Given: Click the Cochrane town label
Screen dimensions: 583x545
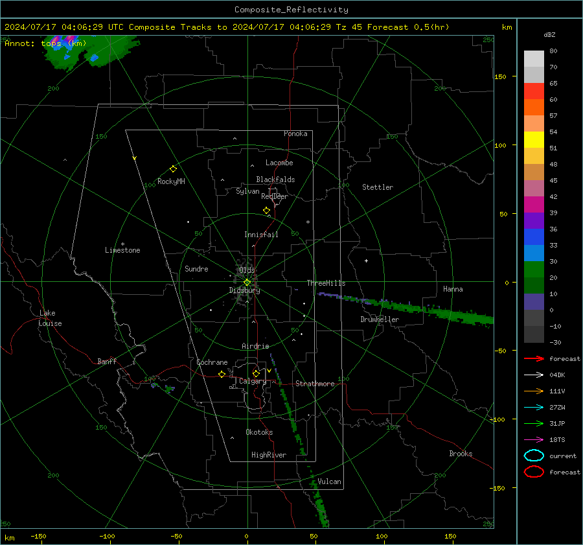Looking at the screenshot, I should pos(212,362).
